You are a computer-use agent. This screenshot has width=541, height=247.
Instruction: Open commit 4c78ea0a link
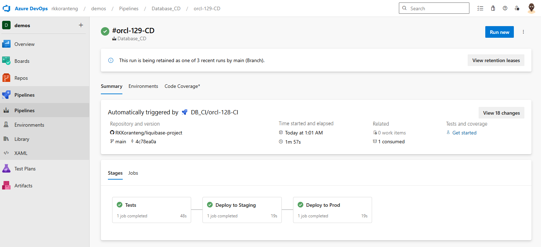pos(146,141)
